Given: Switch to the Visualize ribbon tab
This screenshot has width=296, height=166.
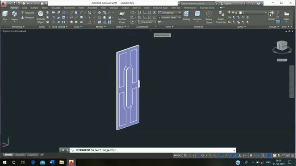Looking at the screenshot, I should pyautogui.click(x=55, y=8).
